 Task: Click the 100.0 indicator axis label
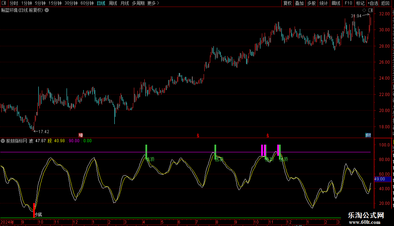385,145
